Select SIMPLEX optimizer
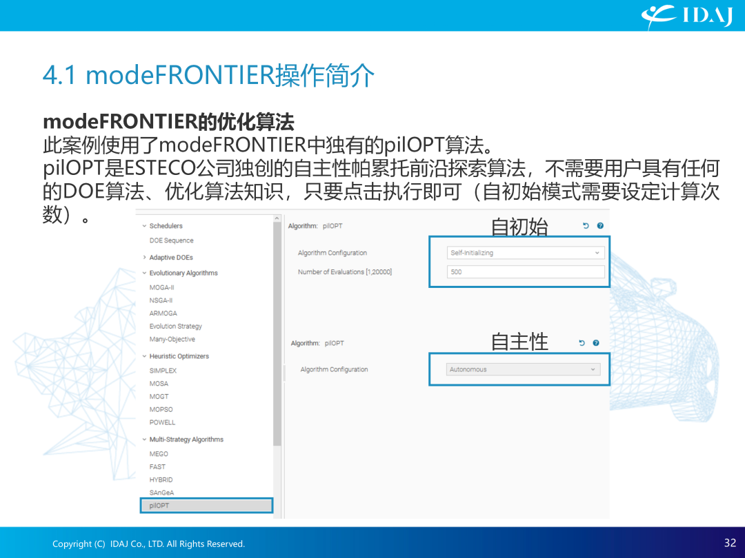Screen dimensions: 745x558 tap(163, 371)
